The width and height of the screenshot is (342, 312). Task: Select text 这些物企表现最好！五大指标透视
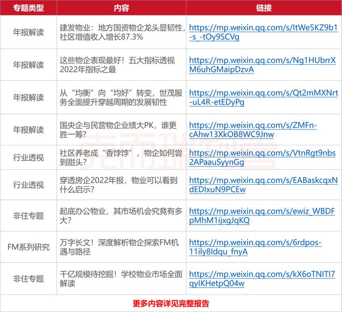pyautogui.click(x=117, y=61)
